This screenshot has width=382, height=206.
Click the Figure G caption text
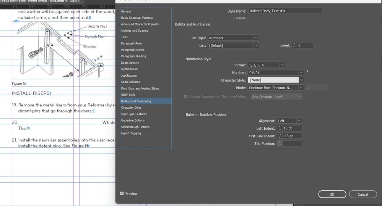pyautogui.click(x=18, y=83)
